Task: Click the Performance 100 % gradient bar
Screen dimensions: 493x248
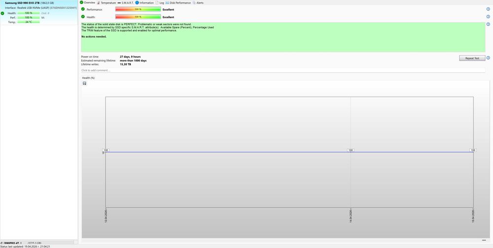Action: point(138,9)
